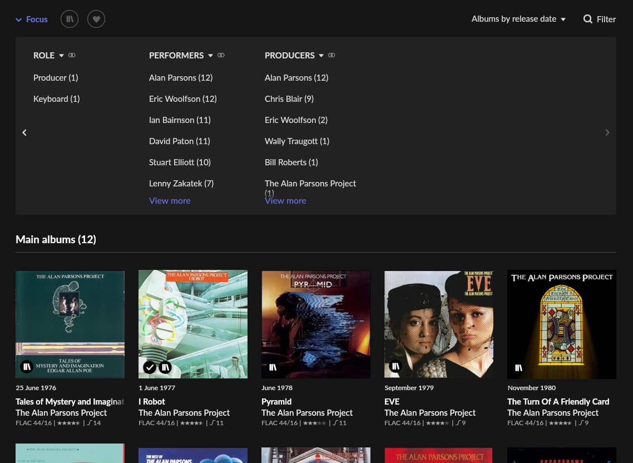Click the Main albums (12) heading
The width and height of the screenshot is (633, 463).
[56, 240]
